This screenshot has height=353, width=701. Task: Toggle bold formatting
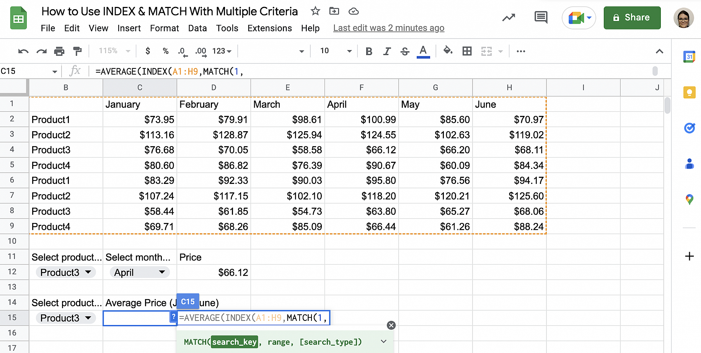(x=369, y=51)
